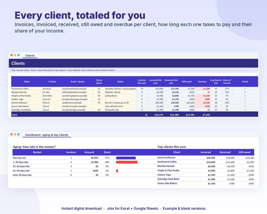Select the Invoices this year header

click(x=142, y=82)
